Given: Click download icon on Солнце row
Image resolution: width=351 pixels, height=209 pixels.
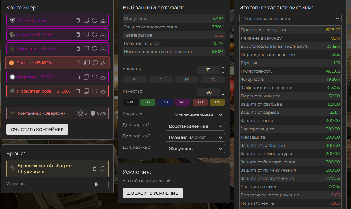Looking at the screenshot, I should (x=103, y=63).
